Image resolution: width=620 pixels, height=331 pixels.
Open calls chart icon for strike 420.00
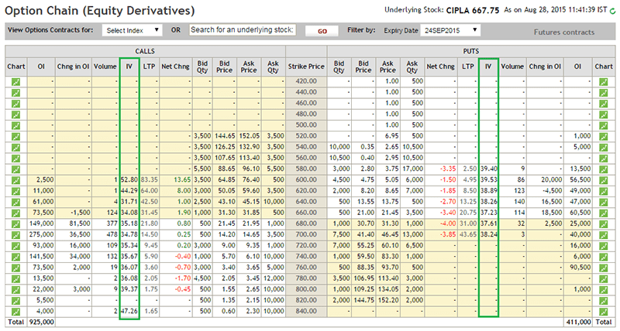click(15, 82)
